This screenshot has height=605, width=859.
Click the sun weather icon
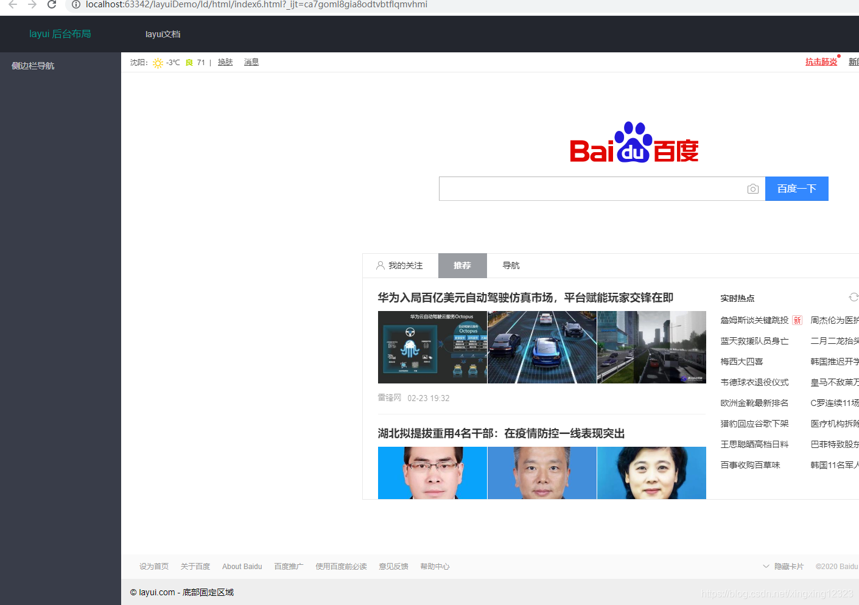(x=158, y=63)
